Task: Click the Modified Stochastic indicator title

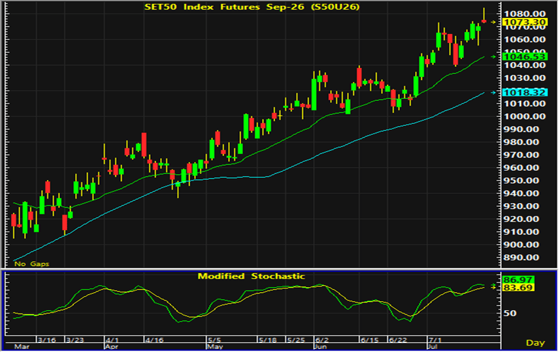Action: pos(251,276)
